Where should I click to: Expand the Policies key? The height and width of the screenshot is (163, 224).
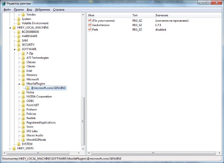(x=19, y=114)
